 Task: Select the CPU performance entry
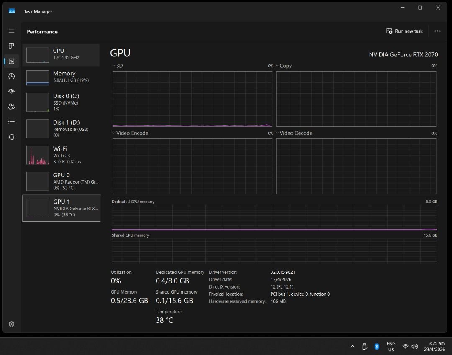click(x=61, y=55)
